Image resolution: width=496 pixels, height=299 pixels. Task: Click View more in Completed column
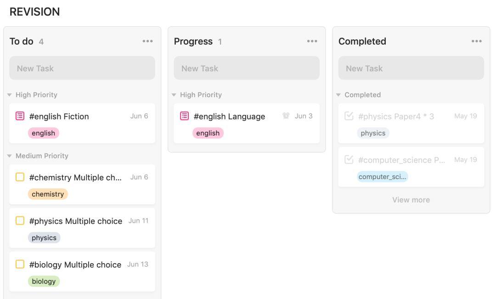click(x=411, y=200)
